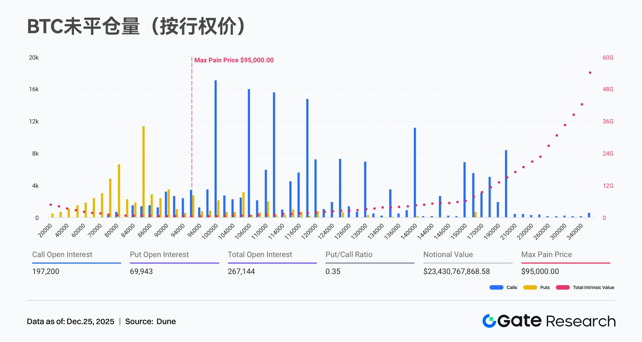Click the Dune source text
The width and height of the screenshot is (642, 342).
(x=166, y=321)
